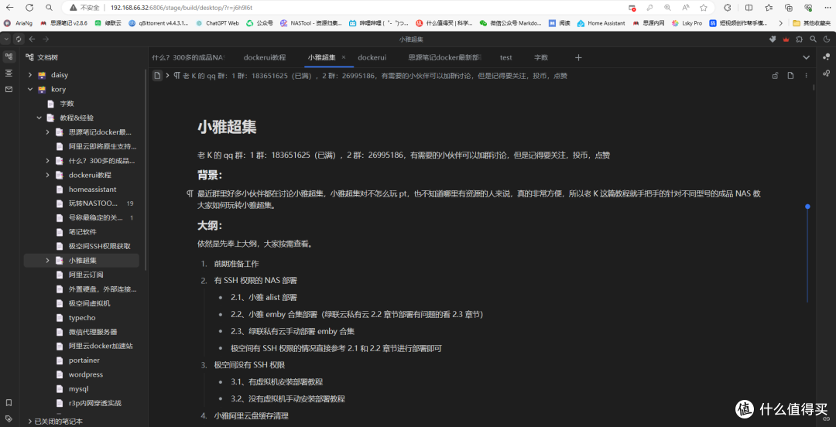Click the paragraph block icon beside 最近群里
The height and width of the screenshot is (427, 836).
[x=190, y=194]
